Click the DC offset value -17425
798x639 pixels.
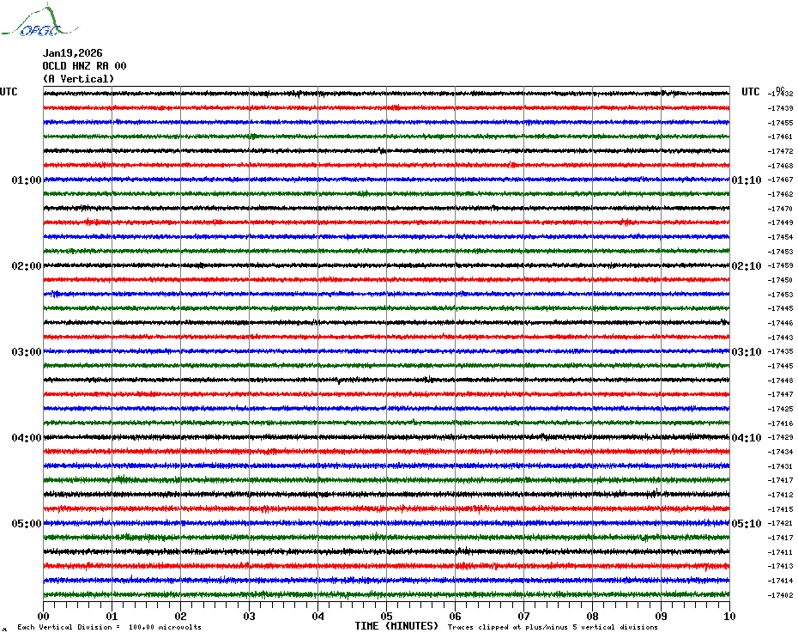tap(780, 409)
